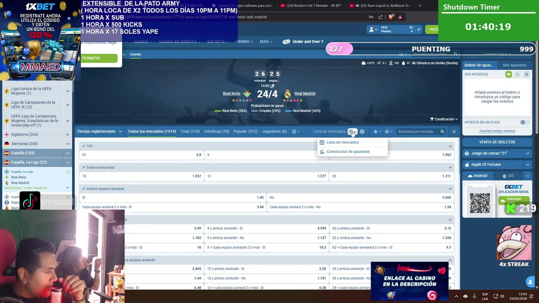This screenshot has width=539, height=303.
Task: Open the MÁS navigation menu
Action: 266,42
